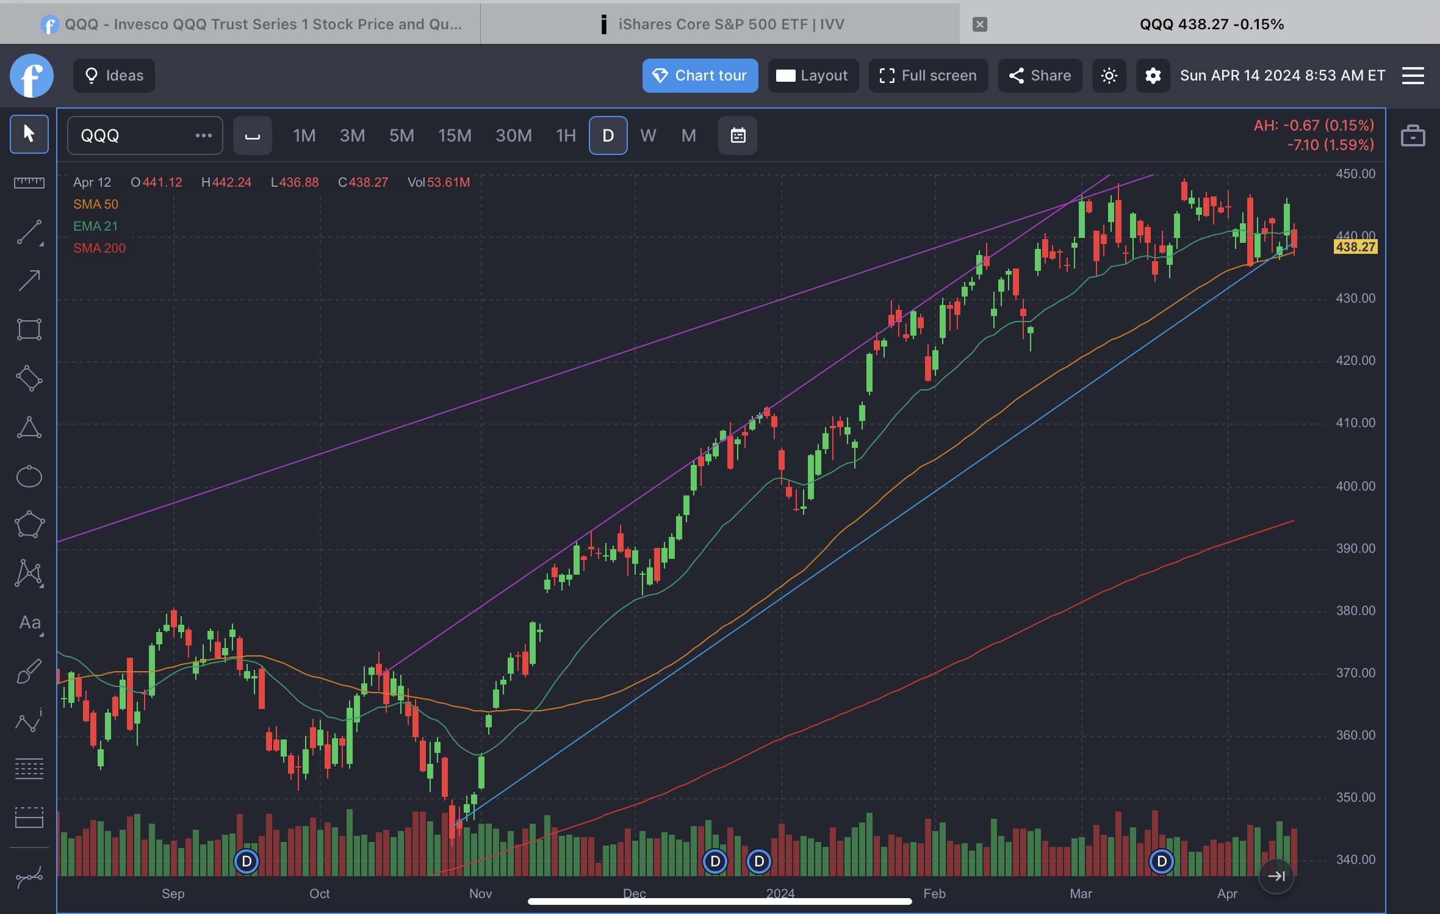Open SMA 50 indicator settings

click(x=96, y=204)
